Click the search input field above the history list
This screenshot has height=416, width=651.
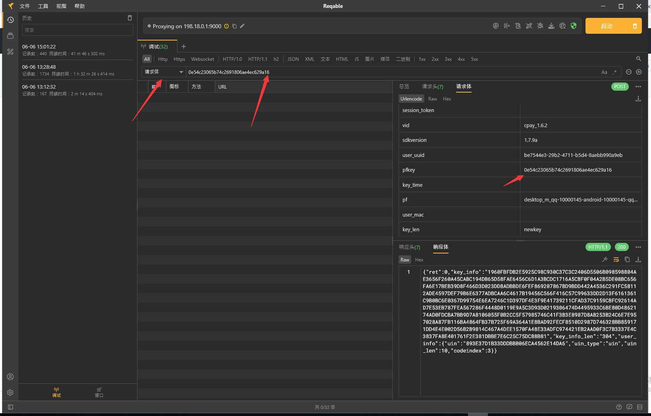77,30
